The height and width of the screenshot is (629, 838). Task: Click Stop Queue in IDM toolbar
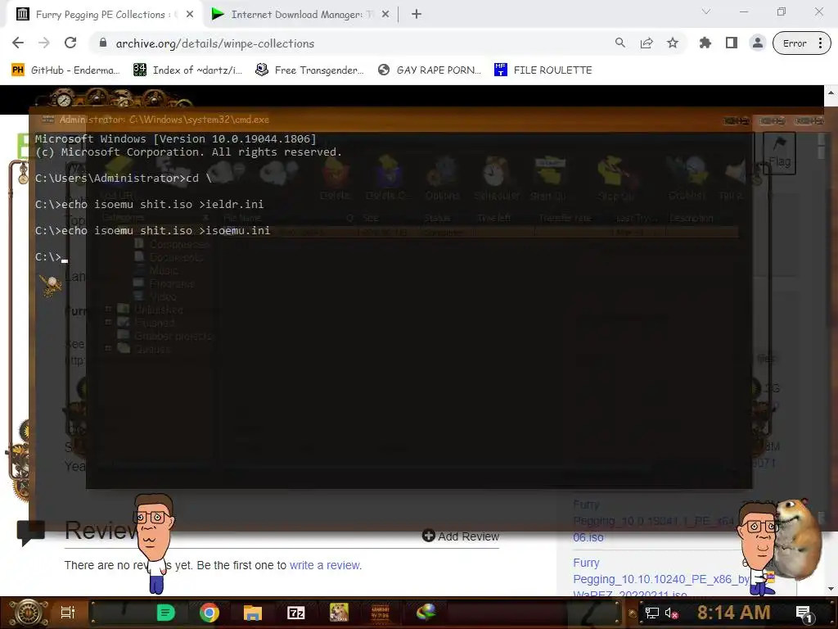[x=615, y=179]
